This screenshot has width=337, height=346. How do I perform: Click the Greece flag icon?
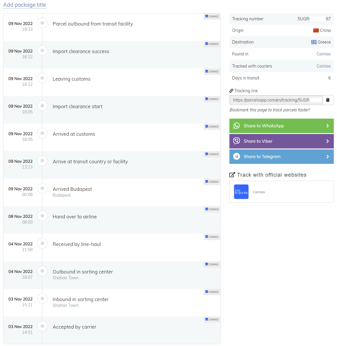click(314, 42)
